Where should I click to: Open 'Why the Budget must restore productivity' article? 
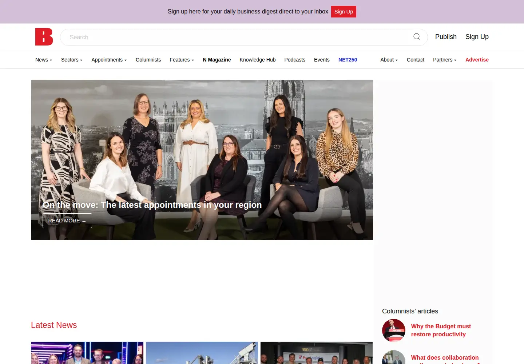(441, 330)
